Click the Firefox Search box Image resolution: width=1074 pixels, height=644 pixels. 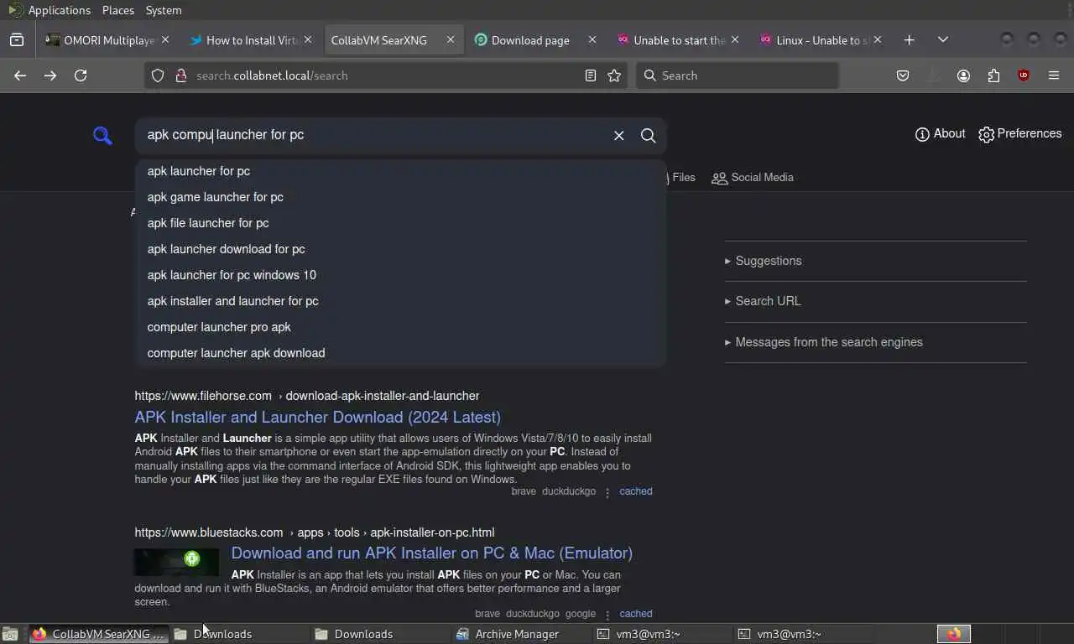[737, 75]
